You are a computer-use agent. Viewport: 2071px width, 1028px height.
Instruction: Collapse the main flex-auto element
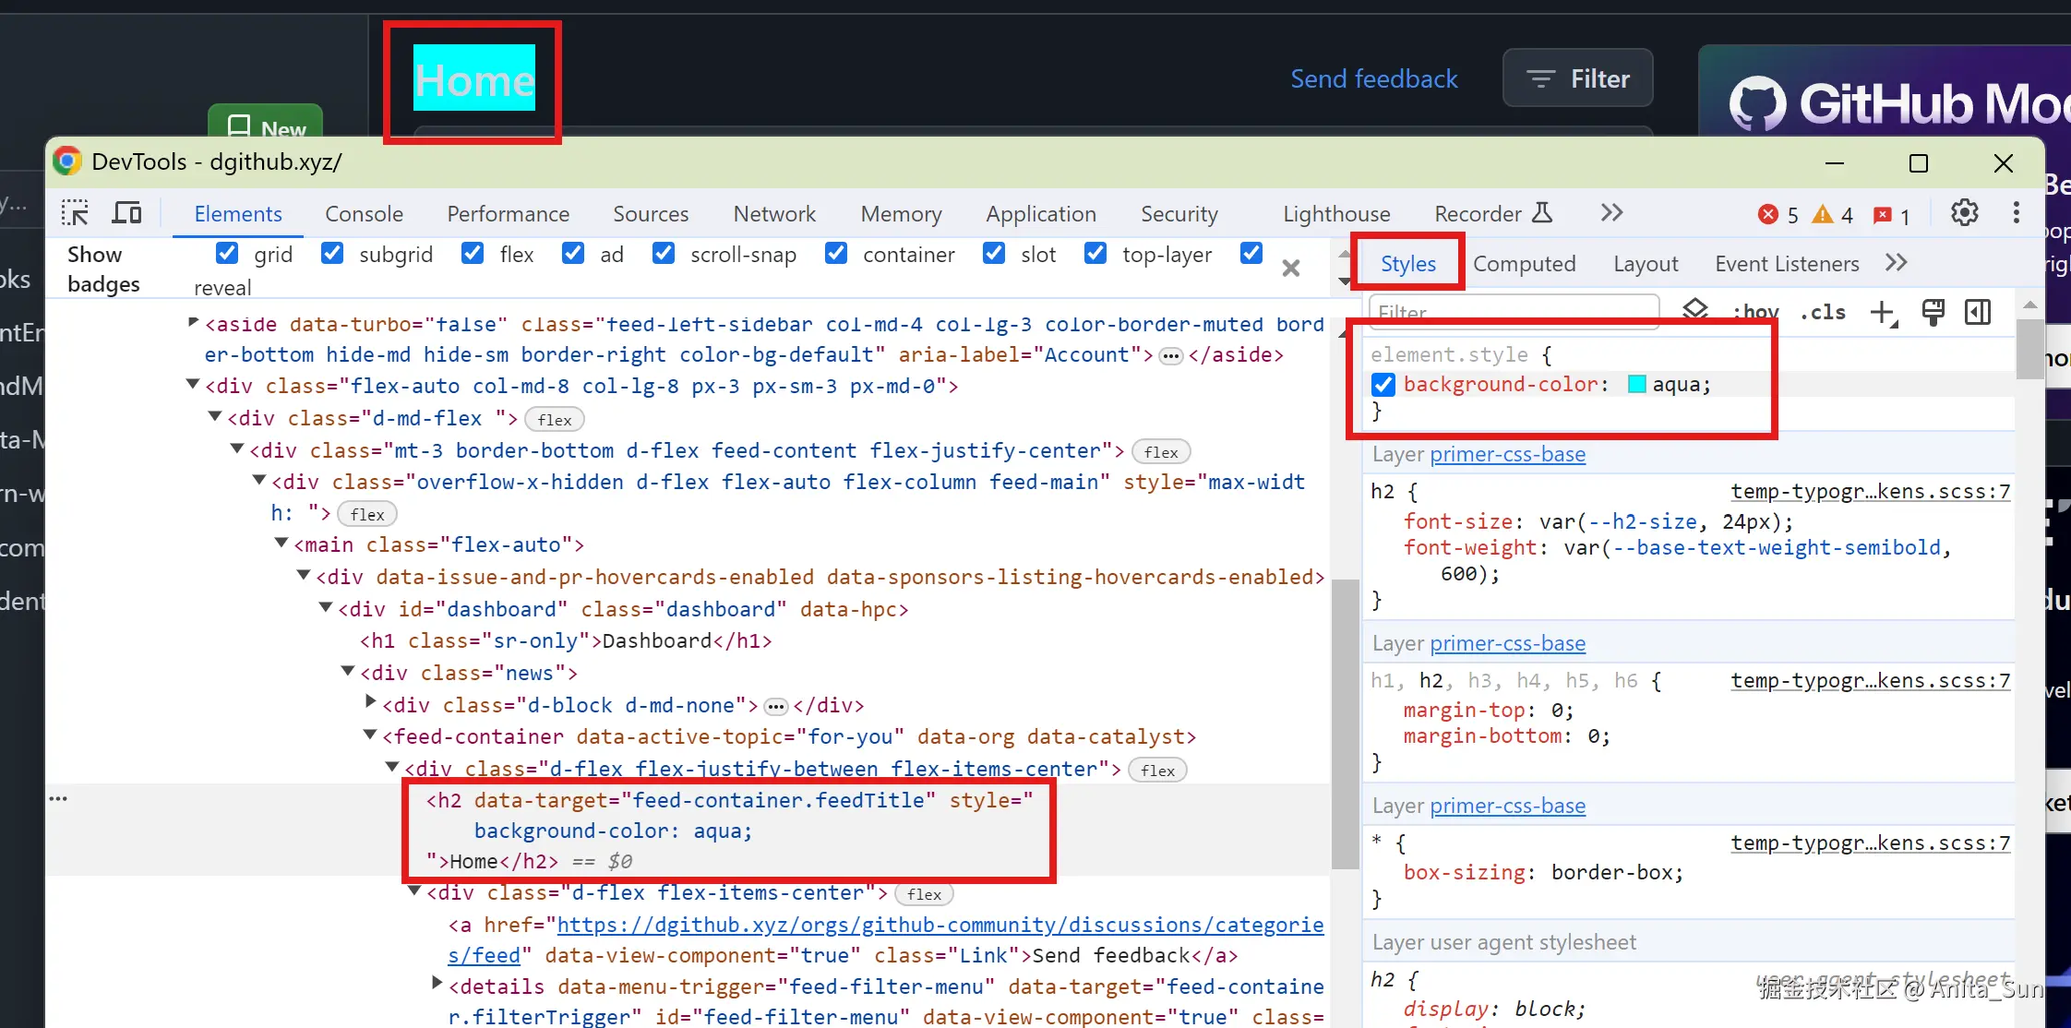281,544
